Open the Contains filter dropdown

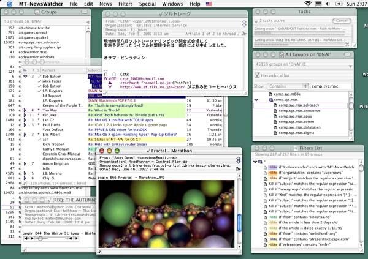tap(288, 86)
